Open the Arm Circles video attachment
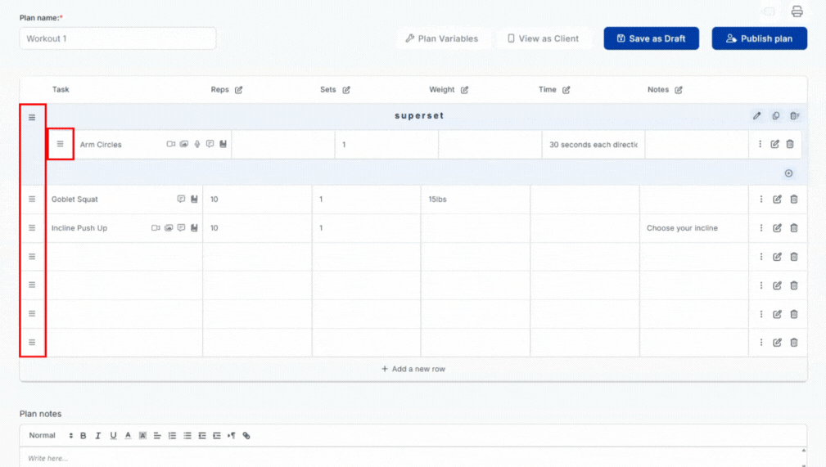 (x=170, y=144)
